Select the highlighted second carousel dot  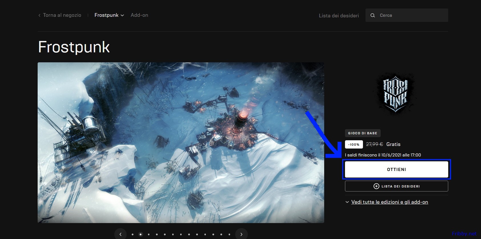pos(141,234)
